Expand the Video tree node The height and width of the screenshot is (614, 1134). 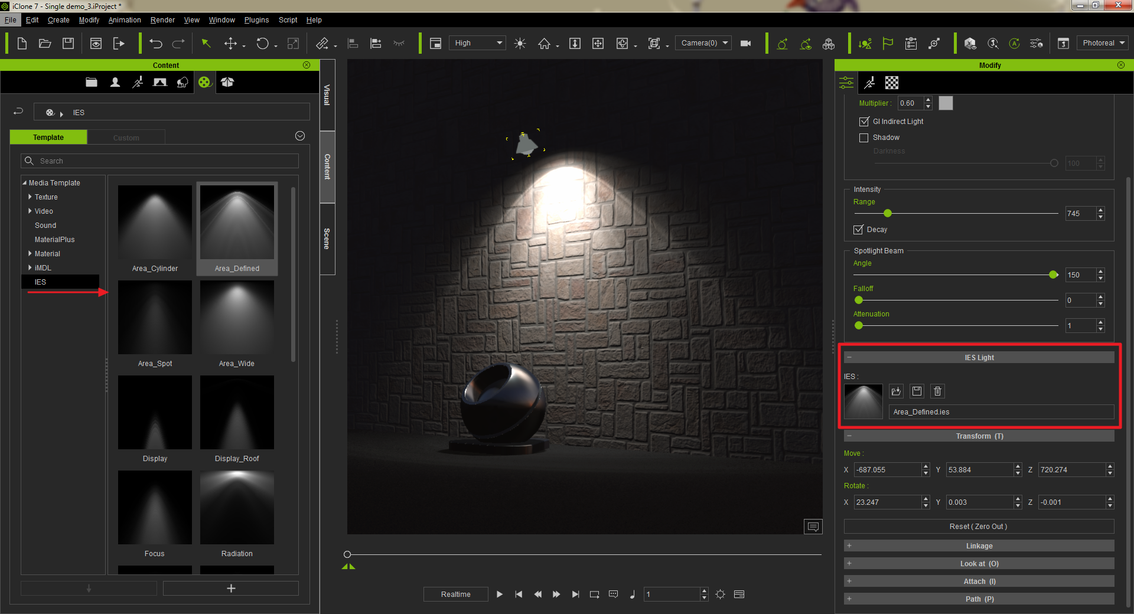tap(30, 211)
